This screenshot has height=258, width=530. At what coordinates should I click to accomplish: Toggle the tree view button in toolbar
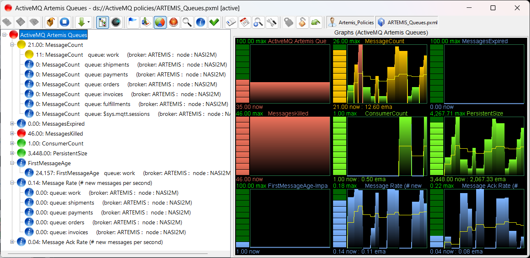(102, 22)
